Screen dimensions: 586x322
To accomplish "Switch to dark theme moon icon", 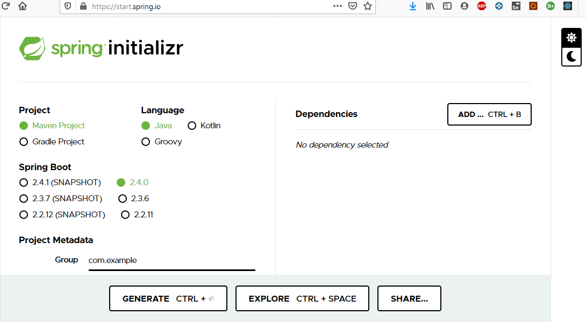I will tap(571, 56).
